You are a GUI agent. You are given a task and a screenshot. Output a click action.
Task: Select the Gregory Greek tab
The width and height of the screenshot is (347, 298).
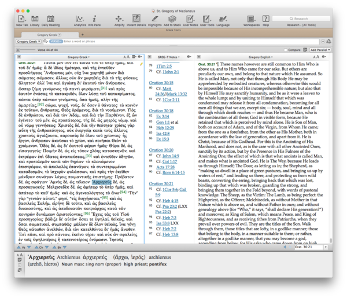pyautogui.click(x=50, y=35)
